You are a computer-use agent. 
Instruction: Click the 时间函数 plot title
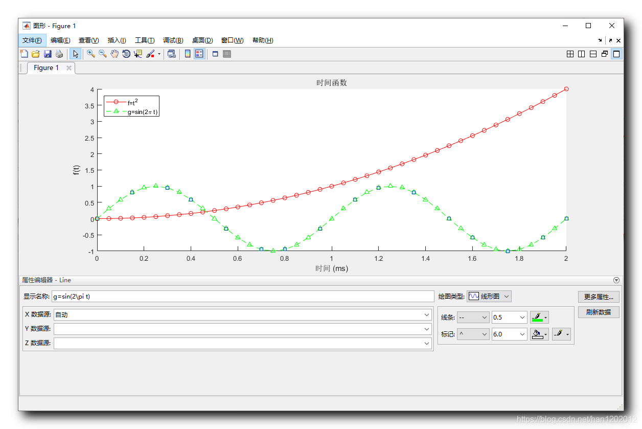coord(332,83)
